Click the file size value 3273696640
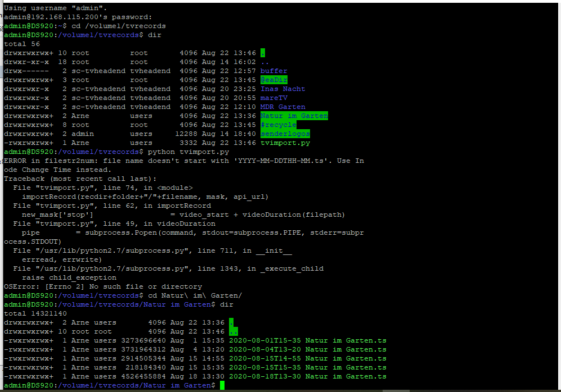Screen dimensions: 561x392 click(143, 340)
